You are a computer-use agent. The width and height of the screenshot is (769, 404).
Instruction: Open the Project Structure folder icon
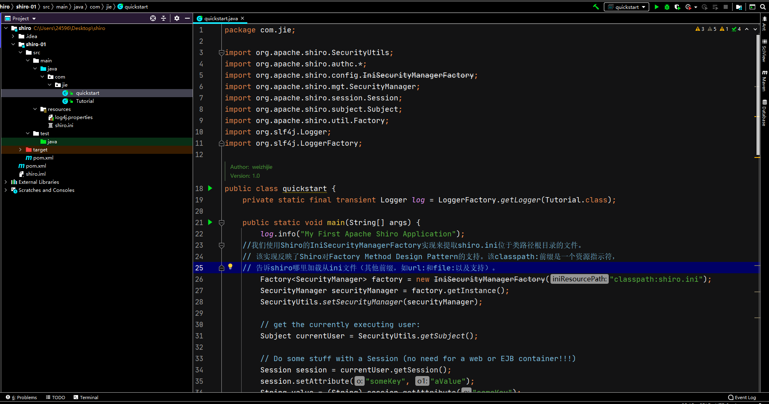pos(739,7)
